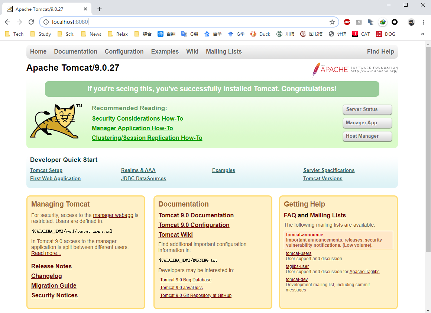The image size is (431, 313).
Task: Go back with the browser back arrow
Action: point(7,22)
